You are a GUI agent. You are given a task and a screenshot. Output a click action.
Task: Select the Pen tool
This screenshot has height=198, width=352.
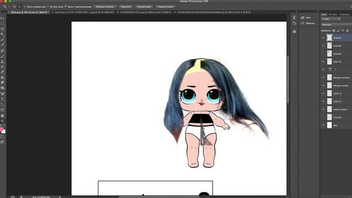click(x=2, y=94)
